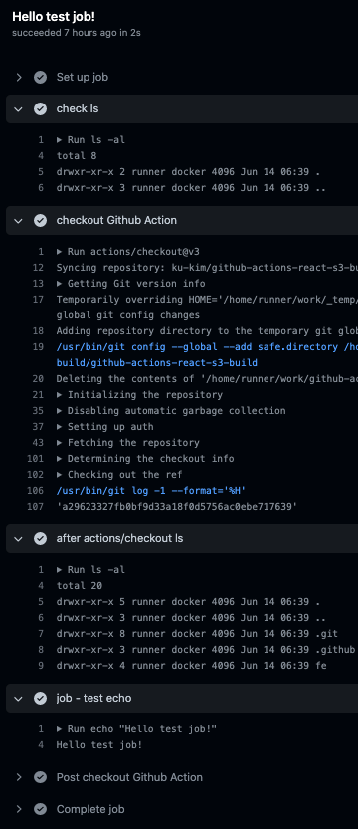Click success checkmark for Complete job
This screenshot has height=829, width=358.
pyautogui.click(x=40, y=809)
